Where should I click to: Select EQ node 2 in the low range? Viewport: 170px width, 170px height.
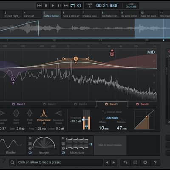pyautogui.click(x=13, y=79)
